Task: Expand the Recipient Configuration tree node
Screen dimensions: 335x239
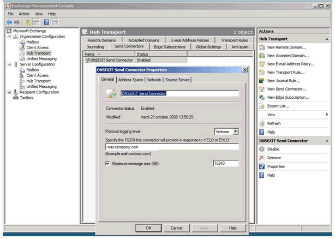Action: click(x=9, y=92)
